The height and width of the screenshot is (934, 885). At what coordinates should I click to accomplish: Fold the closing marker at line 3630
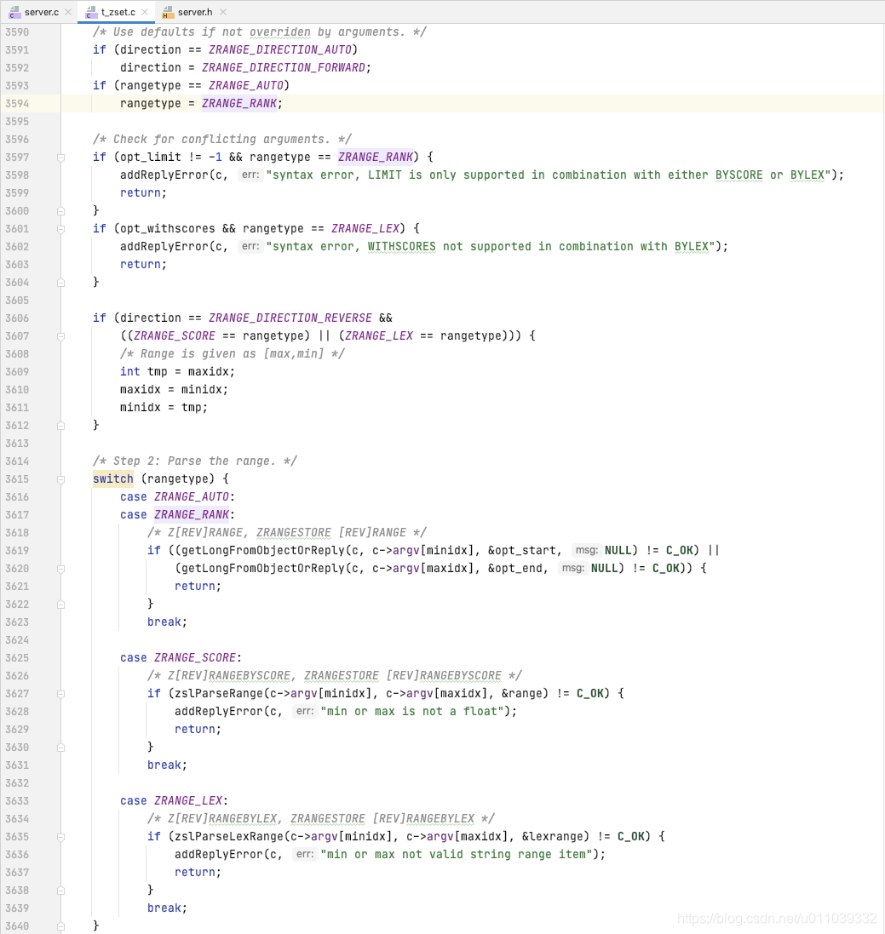60,748
